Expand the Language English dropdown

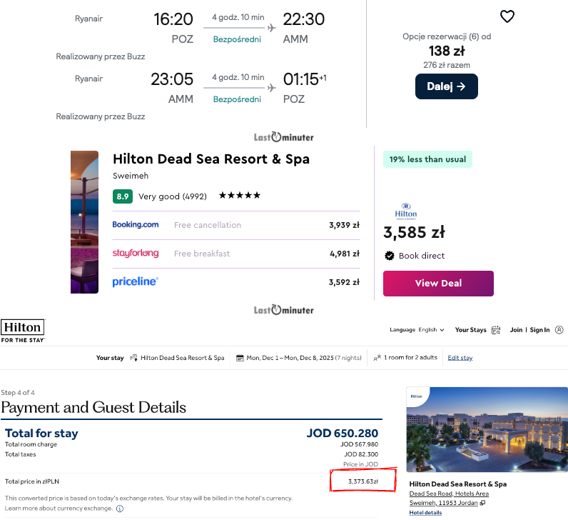click(417, 330)
